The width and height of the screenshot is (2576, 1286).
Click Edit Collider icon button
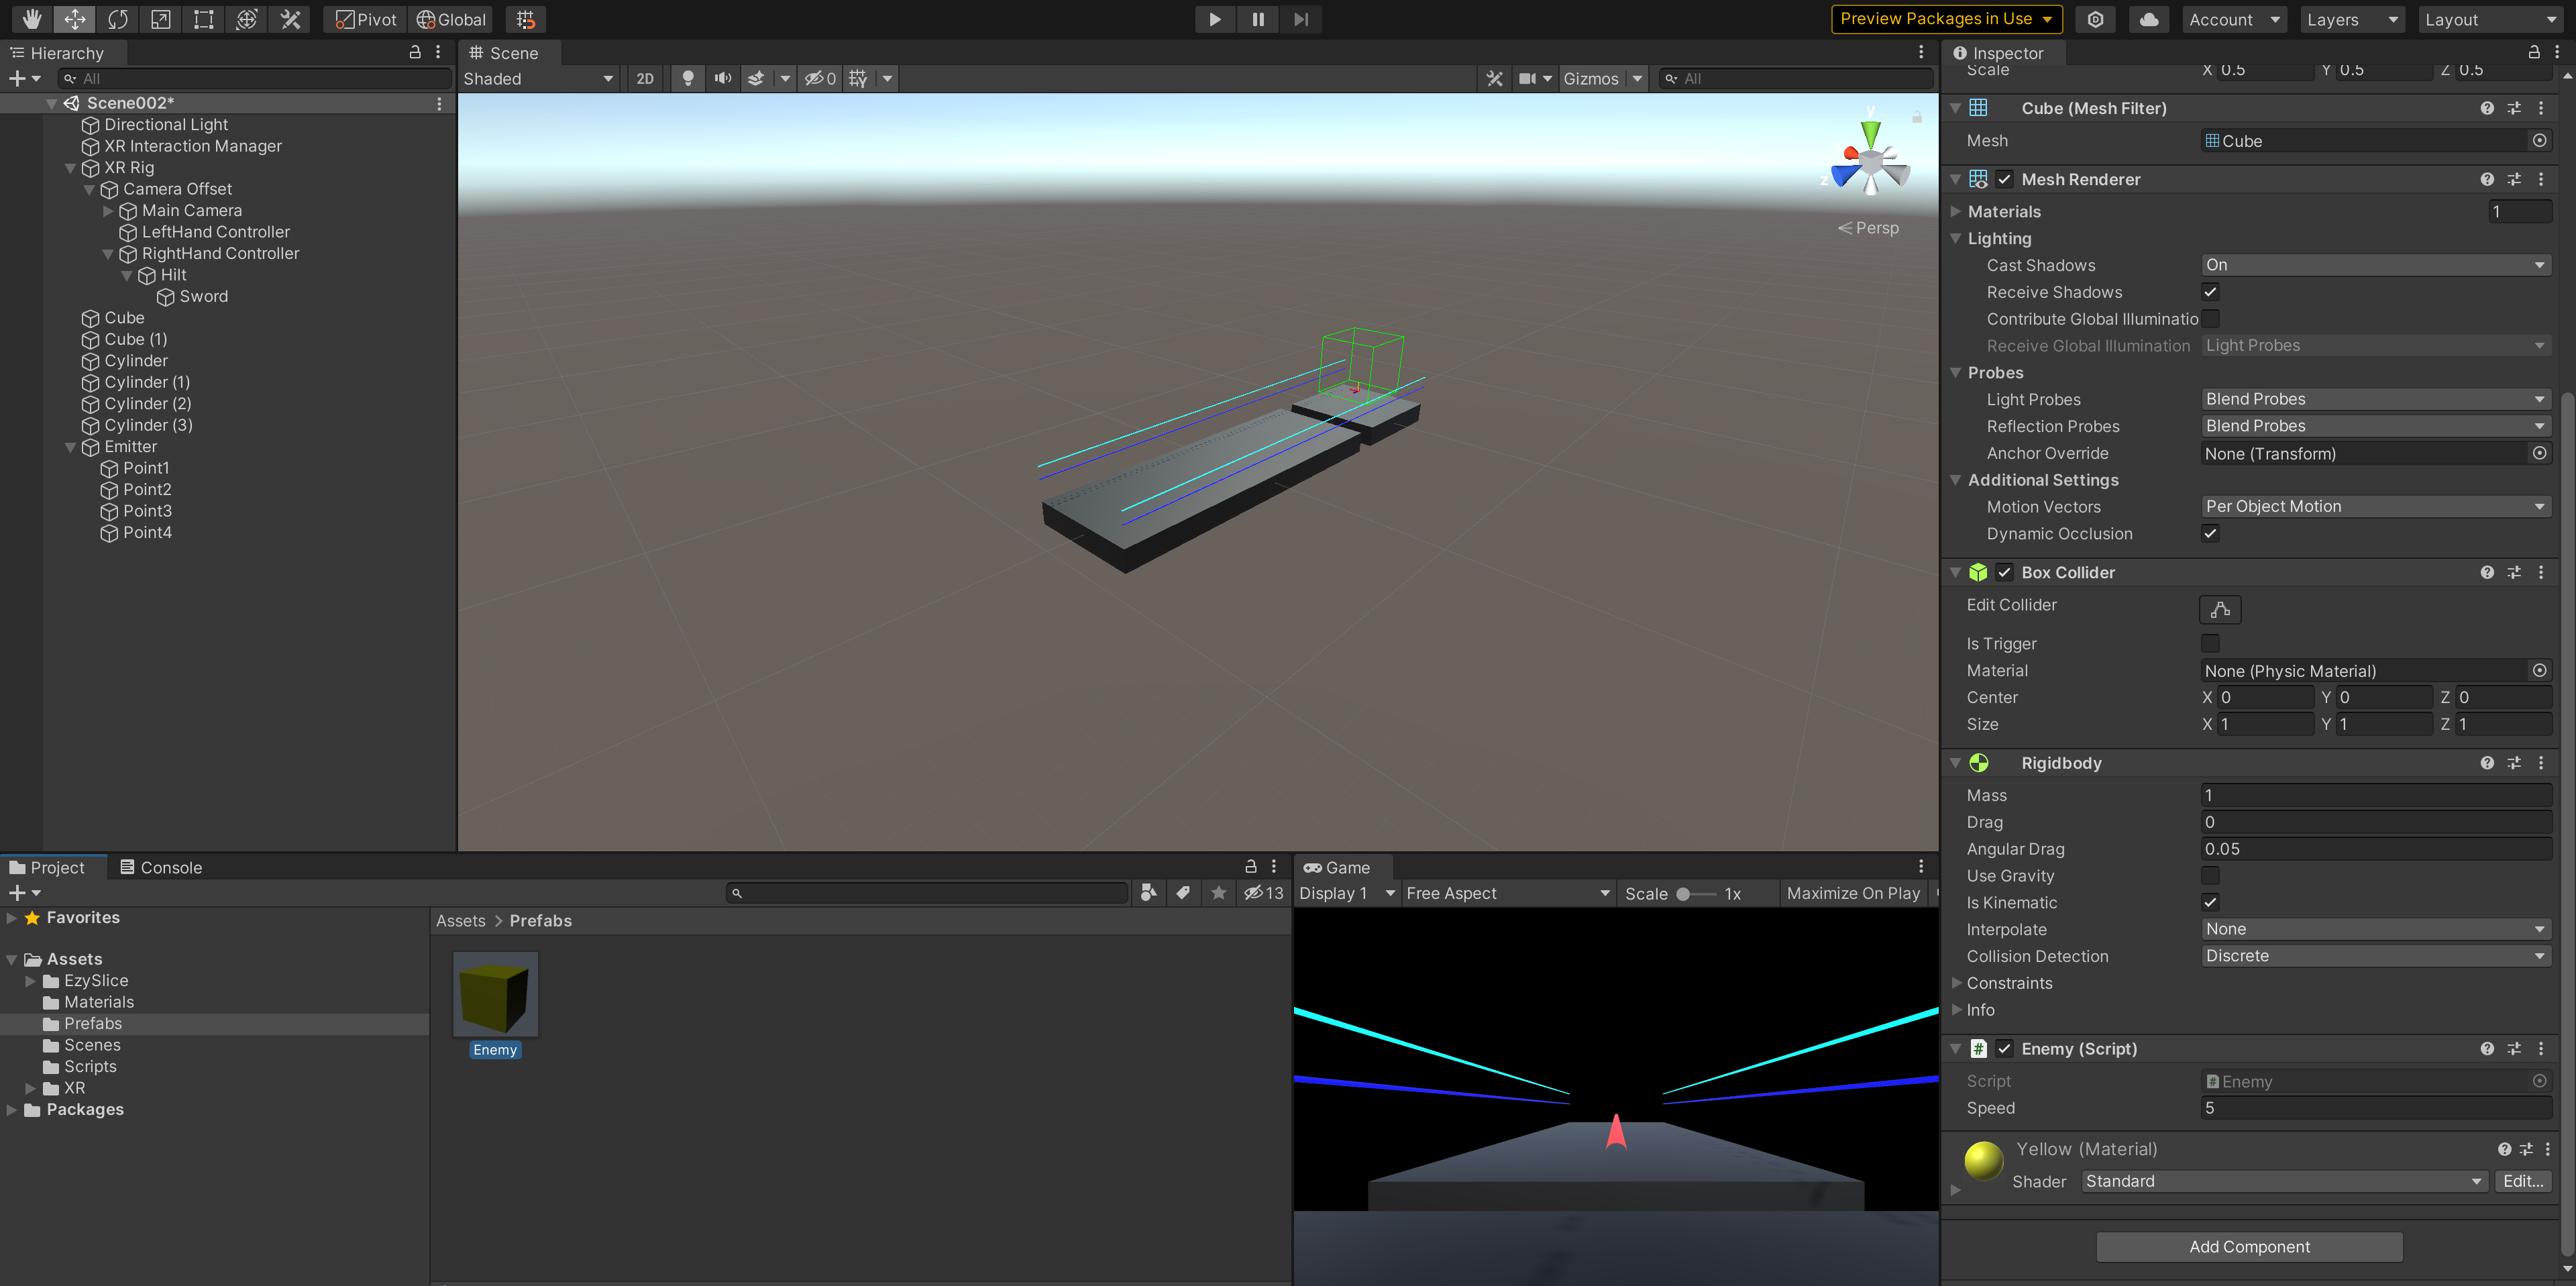click(2220, 609)
